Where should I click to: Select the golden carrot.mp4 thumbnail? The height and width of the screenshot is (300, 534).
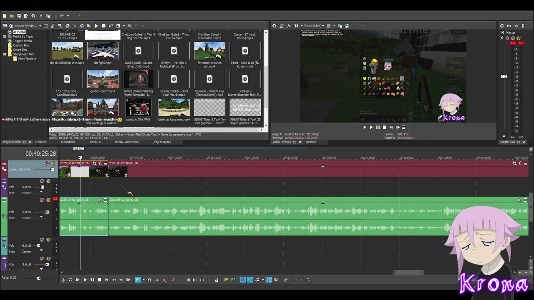tap(103, 79)
